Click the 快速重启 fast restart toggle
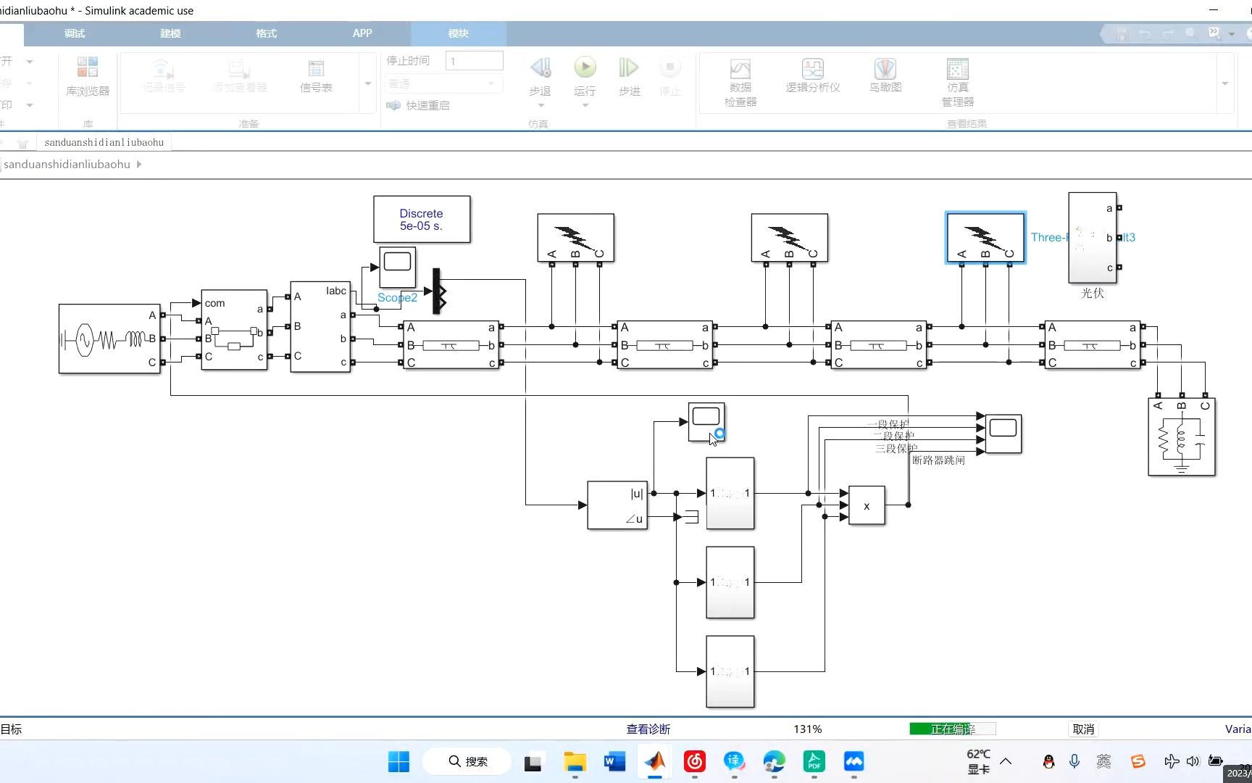The image size is (1252, 783). pyautogui.click(x=418, y=105)
